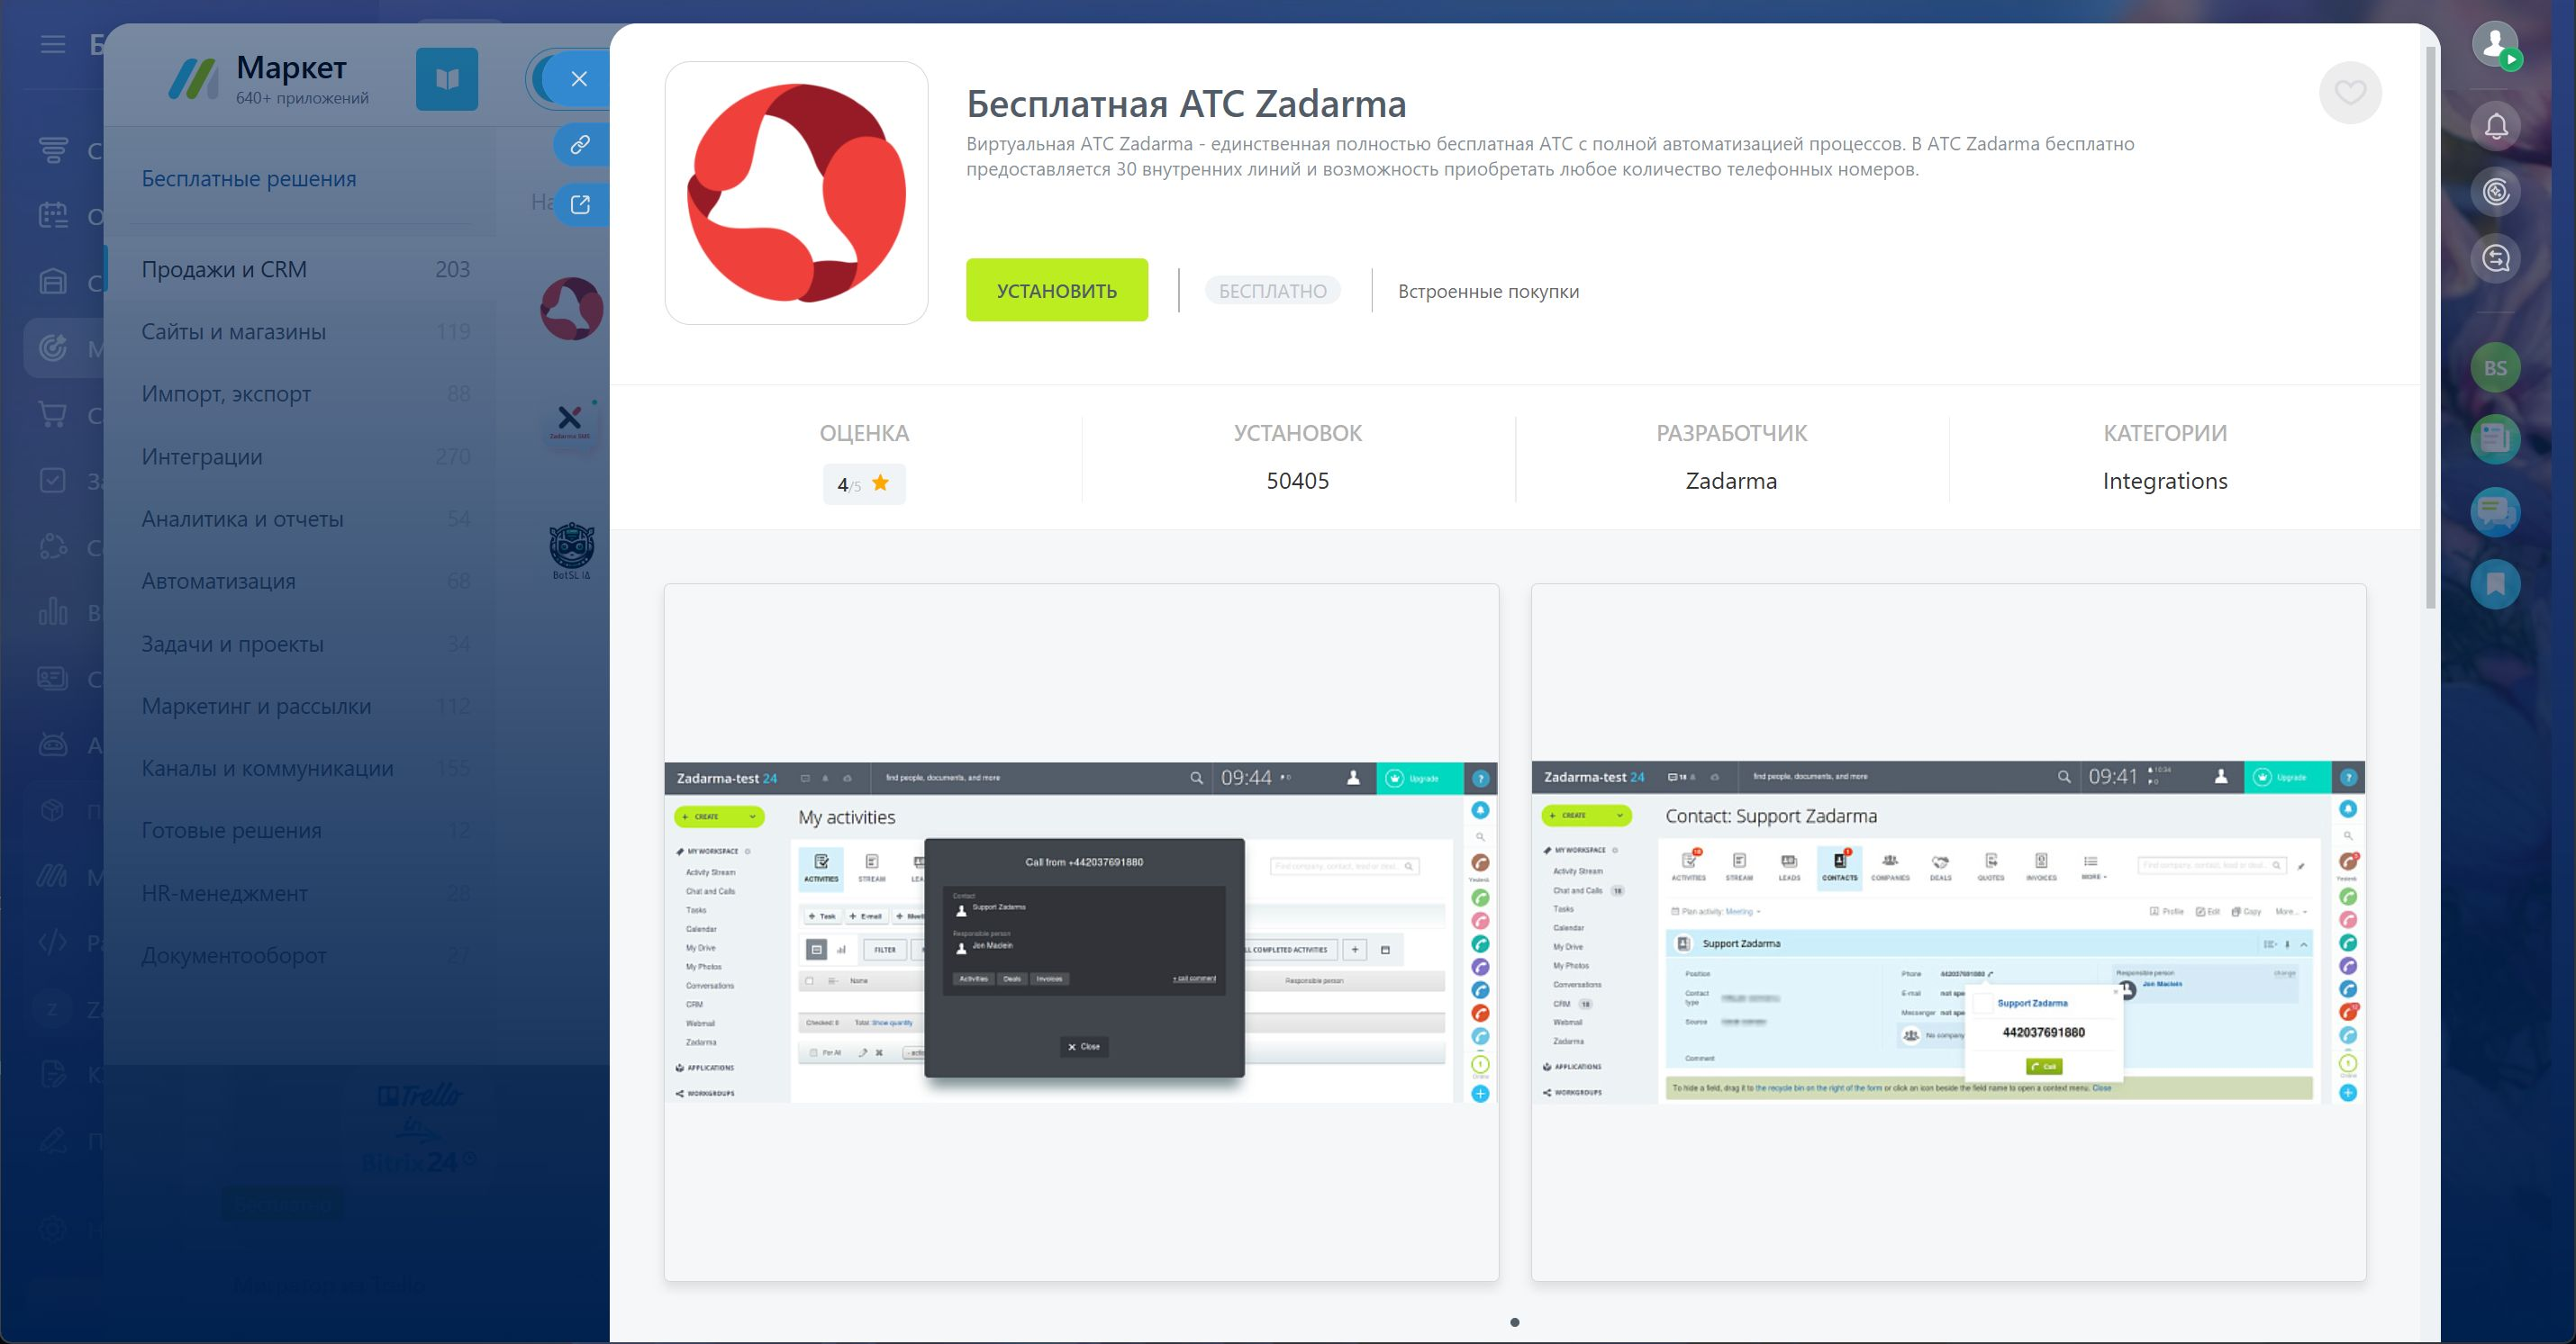Select Автоматизация category
Image resolution: width=2576 pixels, height=1344 pixels.
(x=305, y=581)
